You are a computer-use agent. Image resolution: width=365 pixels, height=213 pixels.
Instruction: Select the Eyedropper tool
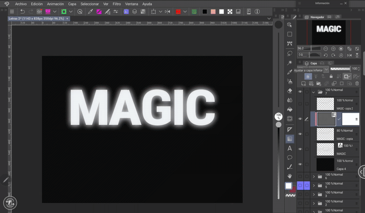point(290,72)
